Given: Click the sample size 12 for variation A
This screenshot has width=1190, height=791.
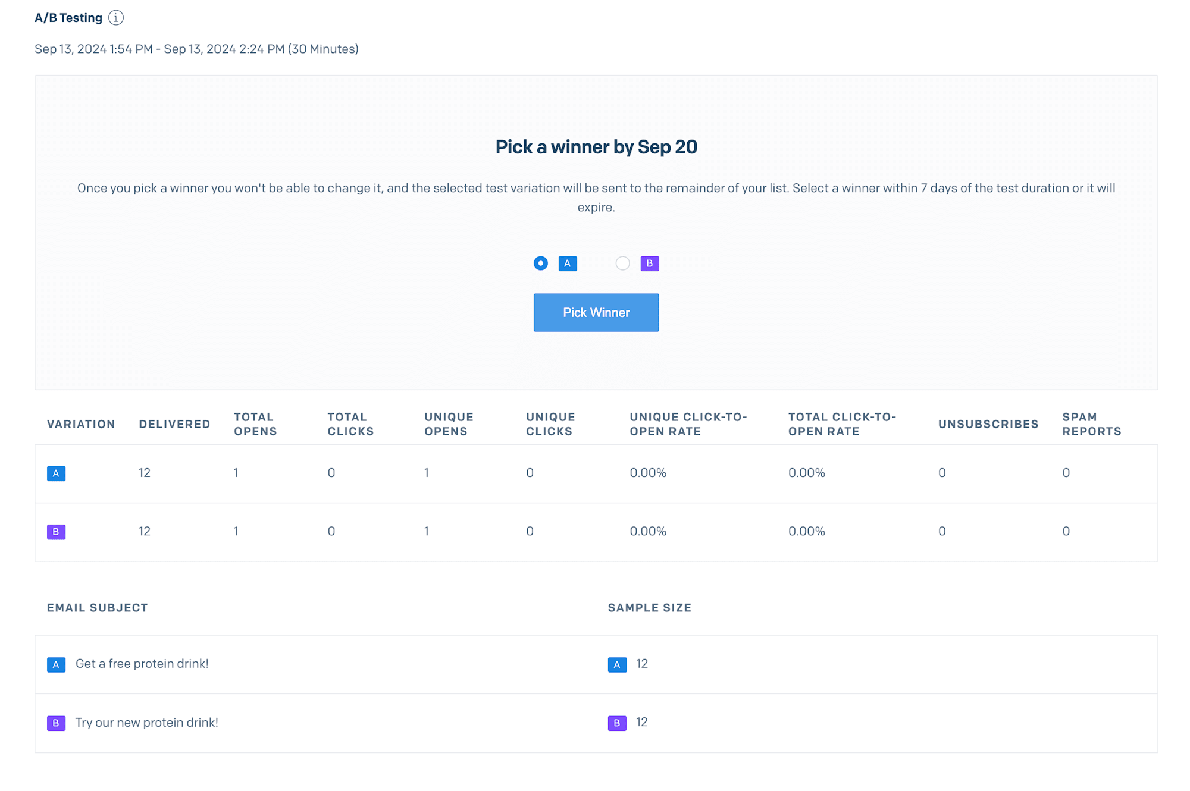Looking at the screenshot, I should point(642,664).
